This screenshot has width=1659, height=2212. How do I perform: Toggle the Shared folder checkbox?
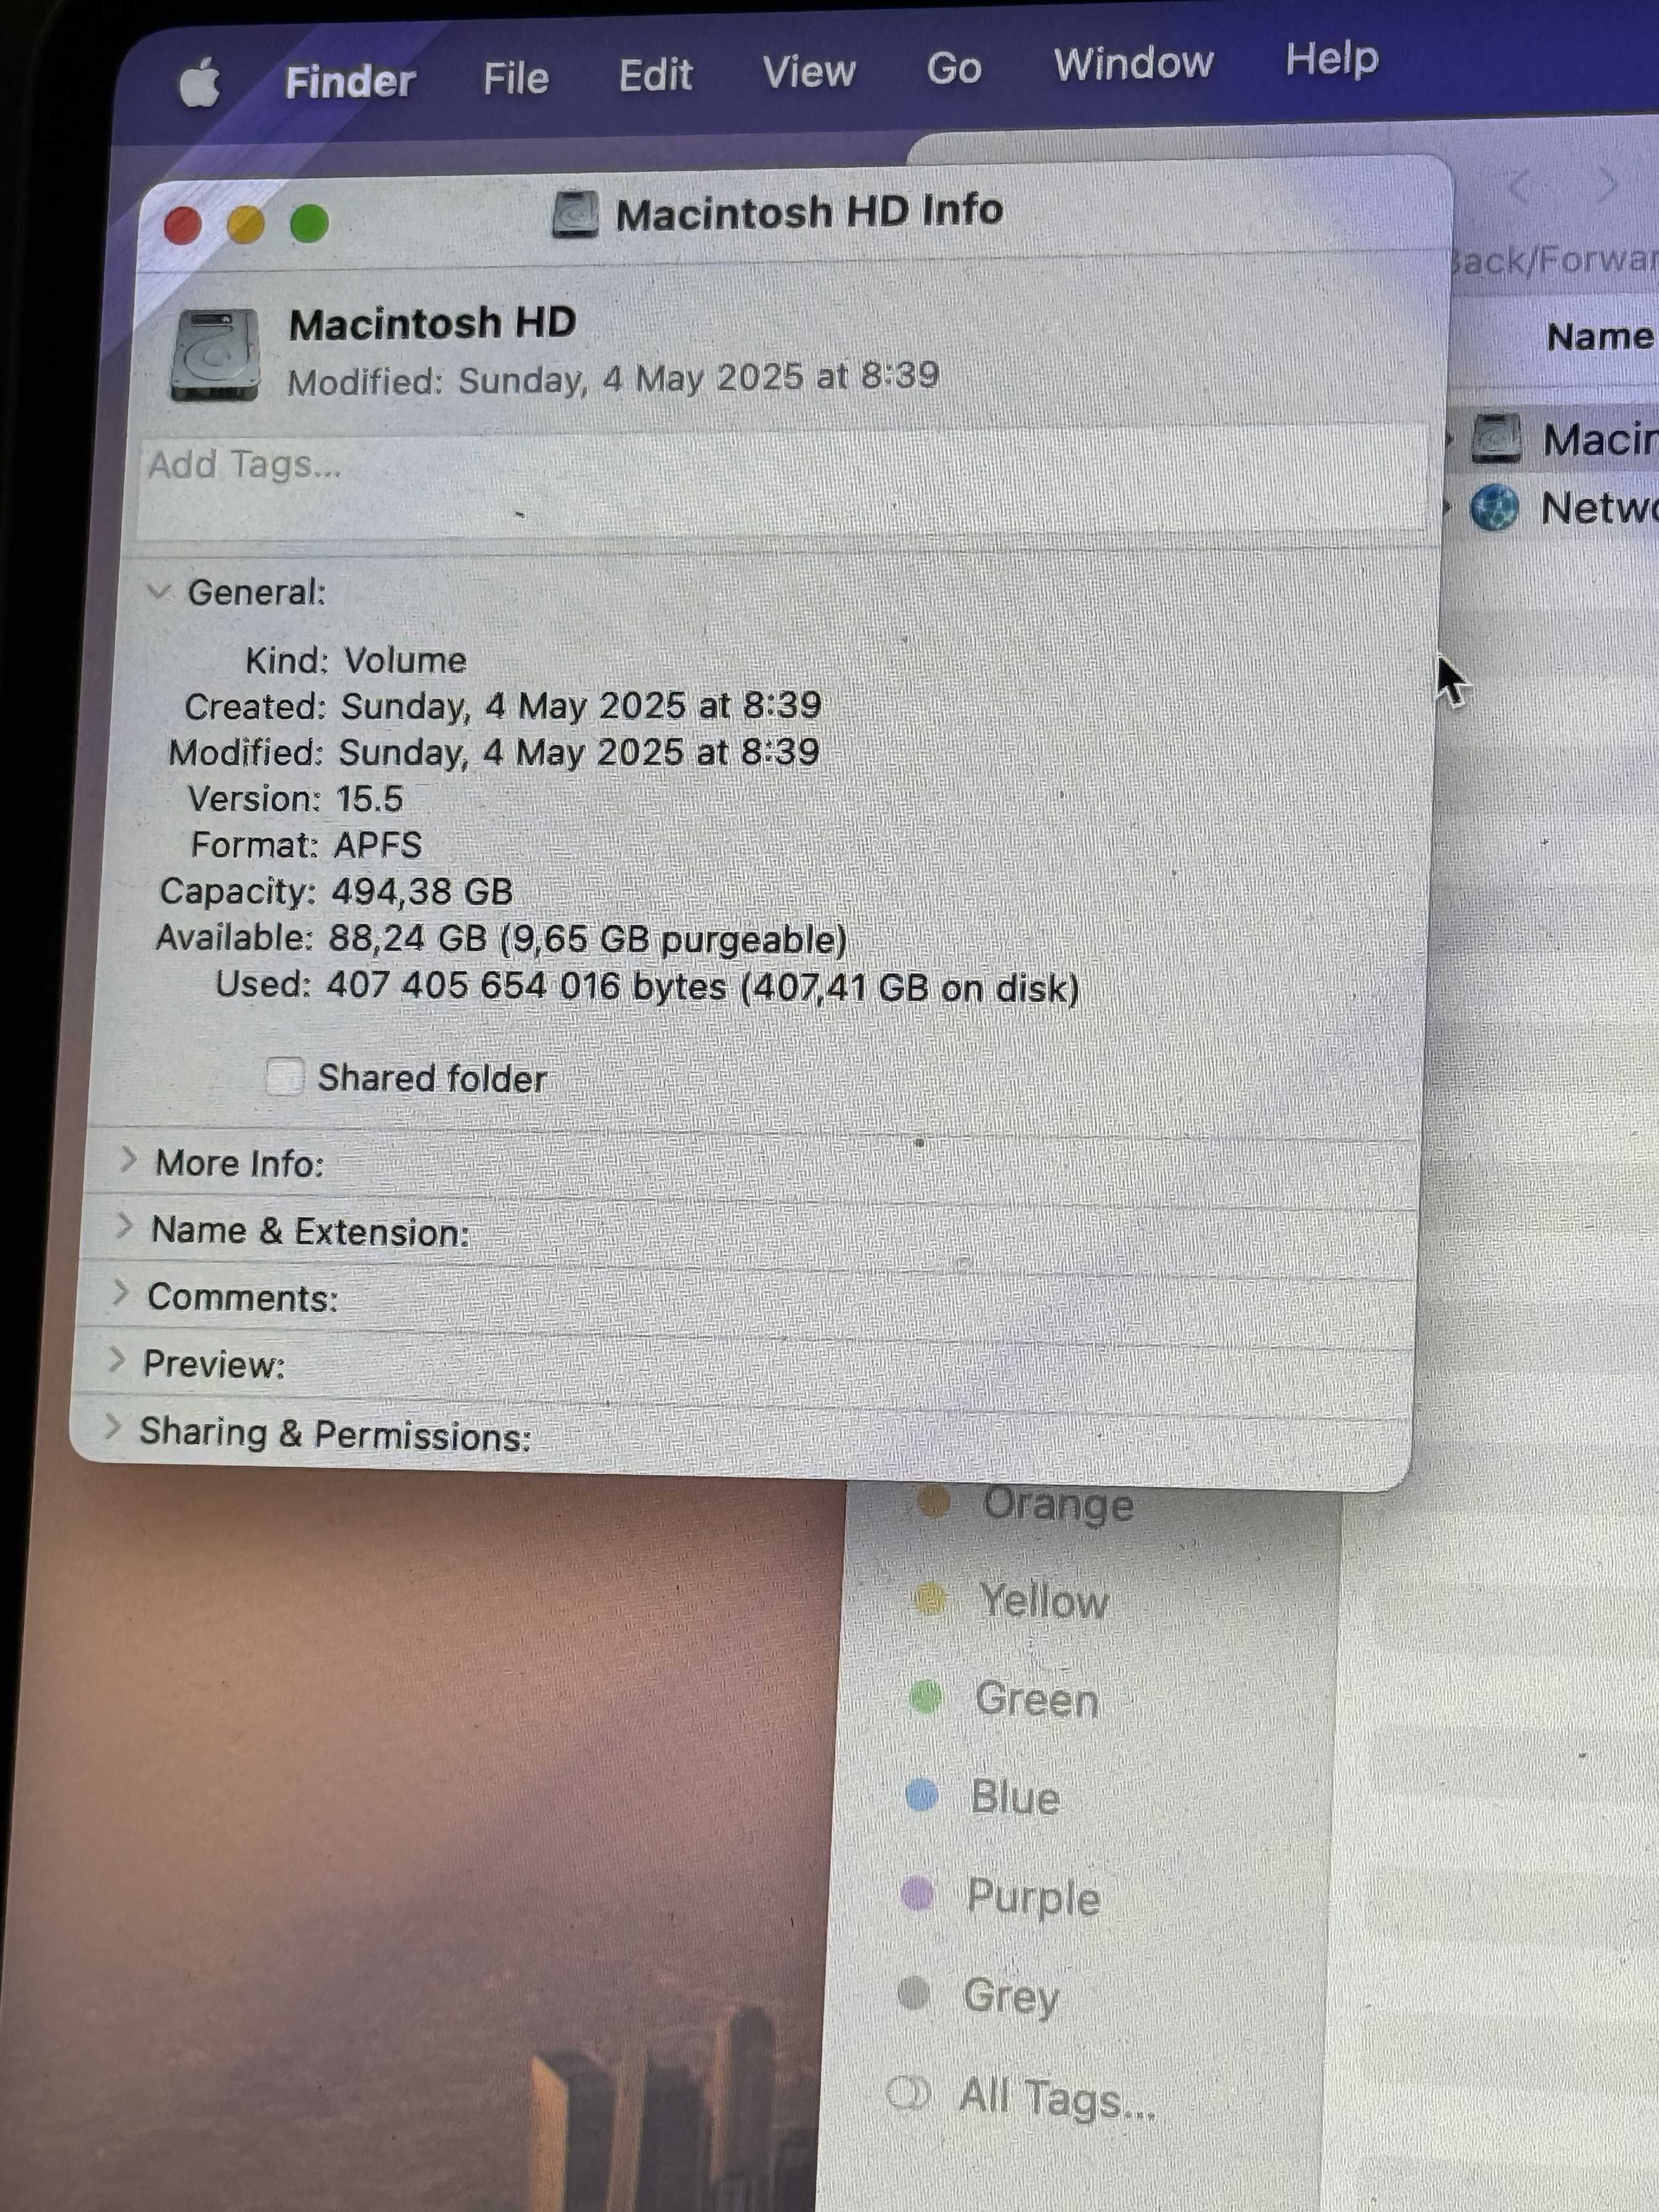(x=284, y=1077)
